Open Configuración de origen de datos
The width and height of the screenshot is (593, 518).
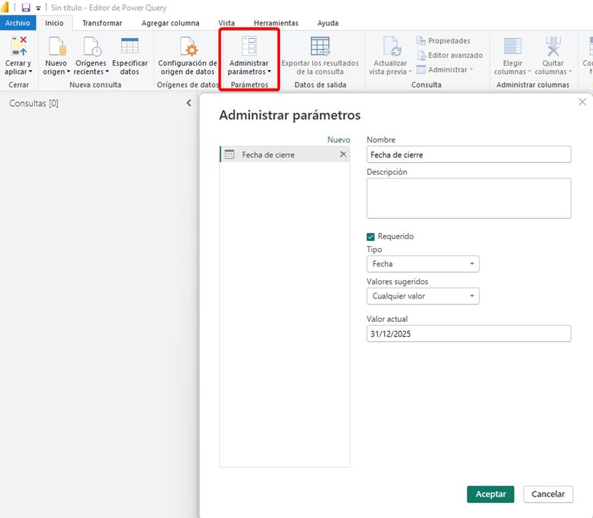pos(187,47)
